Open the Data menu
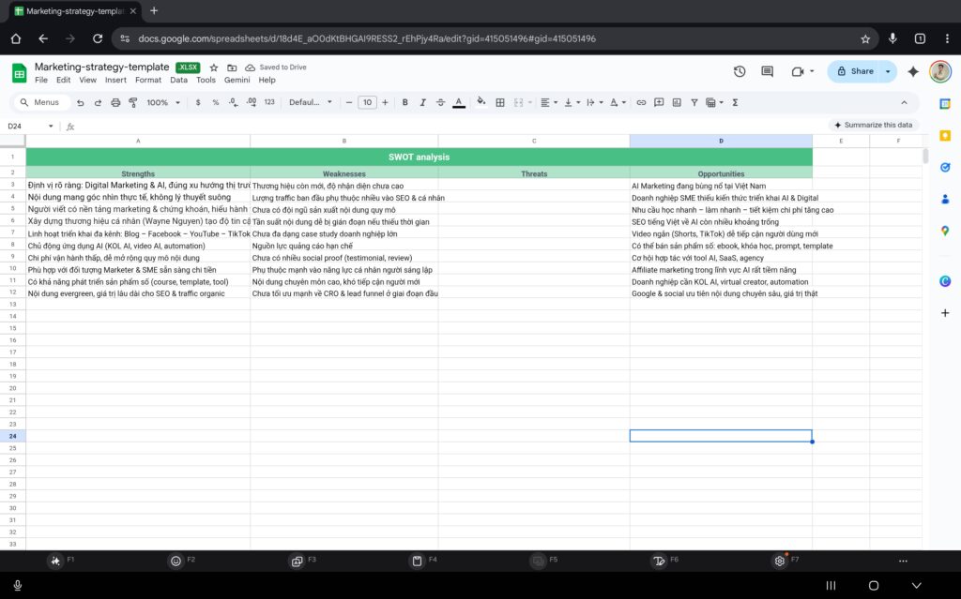Image resolution: width=961 pixels, height=599 pixels. [x=178, y=80]
